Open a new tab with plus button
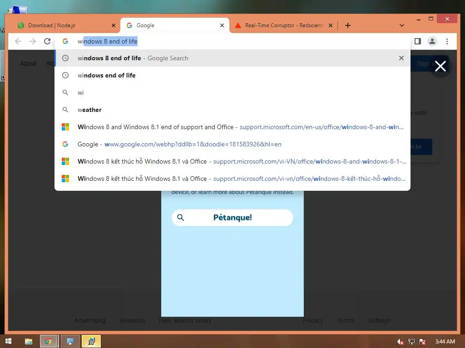This screenshot has height=348, width=465. 348,25
